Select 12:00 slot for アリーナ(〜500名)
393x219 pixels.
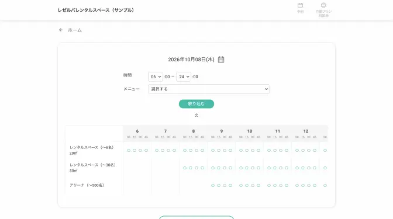(297, 186)
